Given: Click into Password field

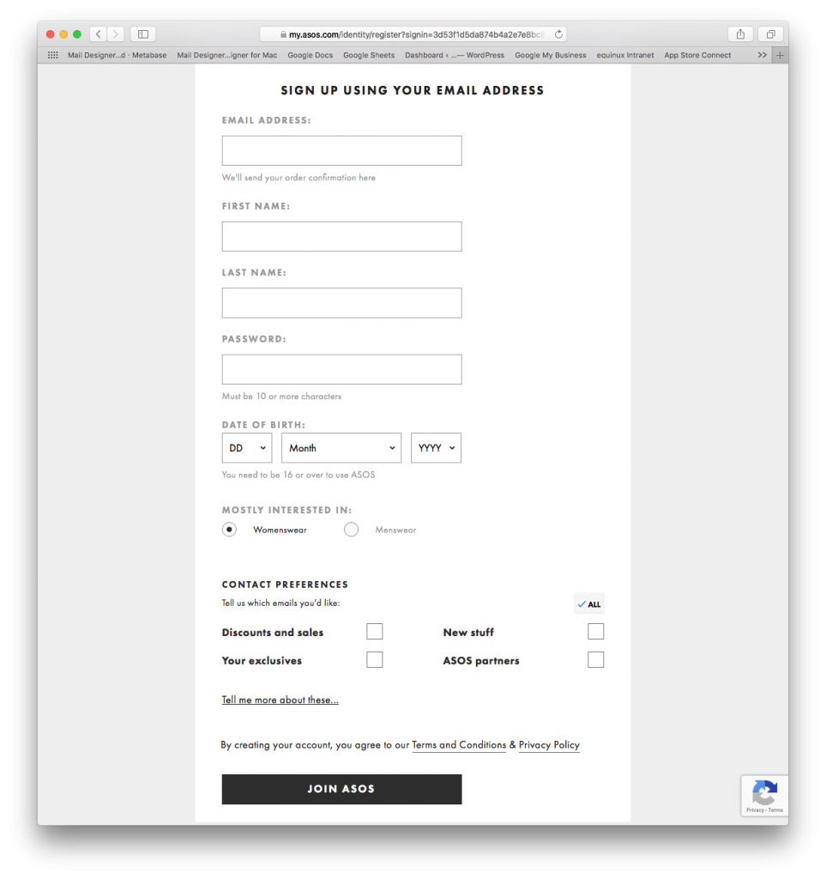Looking at the screenshot, I should (341, 369).
